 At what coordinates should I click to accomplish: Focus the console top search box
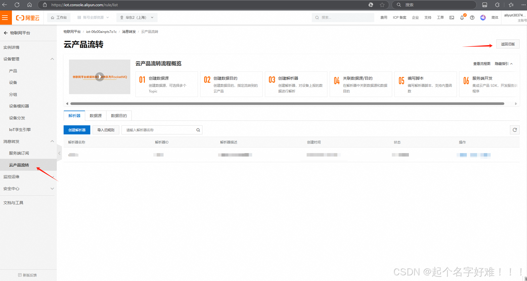coord(343,18)
